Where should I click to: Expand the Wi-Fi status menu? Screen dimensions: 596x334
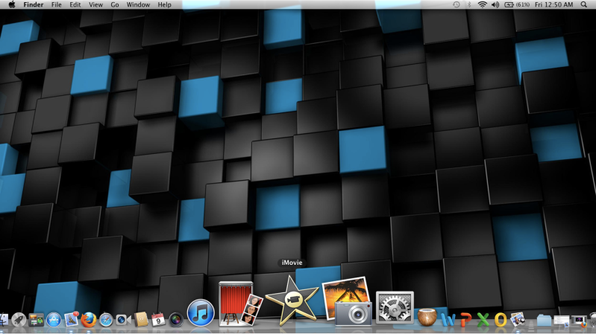point(483,4)
